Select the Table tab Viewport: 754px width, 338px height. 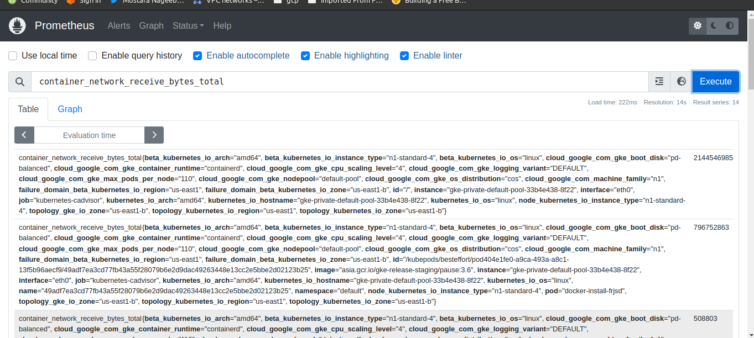click(28, 109)
